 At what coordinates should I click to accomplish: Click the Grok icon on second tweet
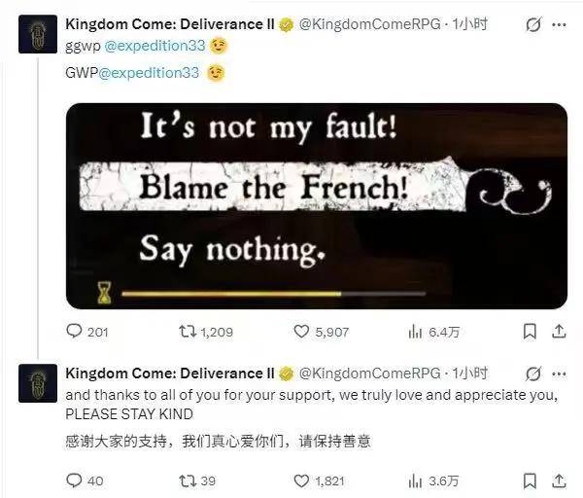(x=533, y=373)
